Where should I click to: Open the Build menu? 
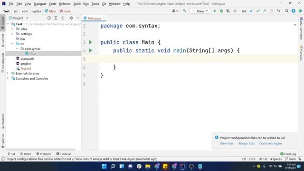[x=77, y=4]
